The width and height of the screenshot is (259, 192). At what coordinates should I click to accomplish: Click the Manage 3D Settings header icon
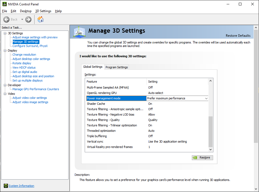coord(79,32)
